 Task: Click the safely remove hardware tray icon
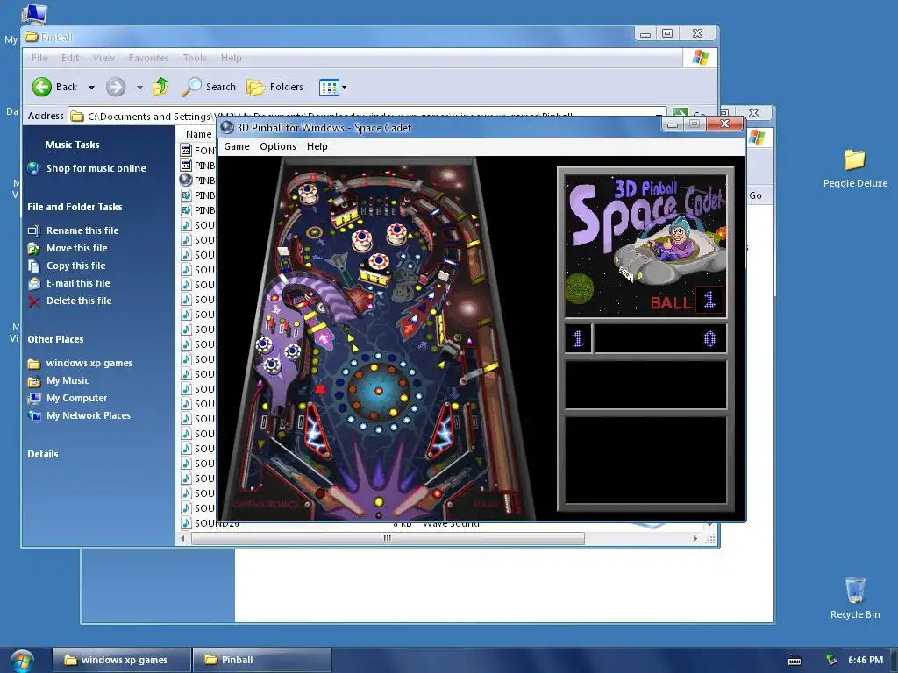coord(831,661)
